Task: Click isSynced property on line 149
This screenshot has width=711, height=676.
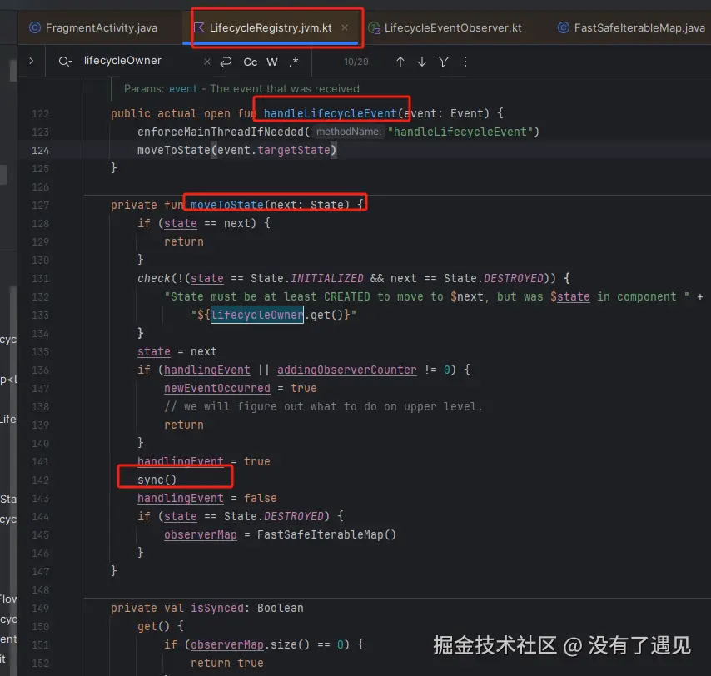Action: [x=217, y=608]
